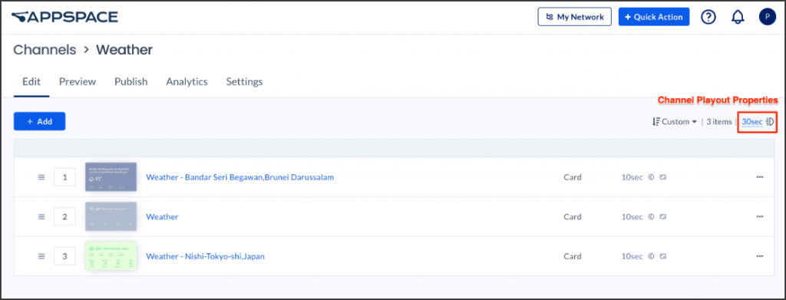The height and width of the screenshot is (300, 786).
Task: Click the drag handle for item 1
Action: point(41,177)
